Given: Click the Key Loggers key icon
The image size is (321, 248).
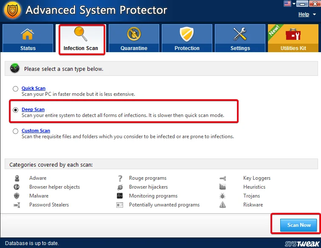Looking at the screenshot, I should pyautogui.click(x=223, y=178).
